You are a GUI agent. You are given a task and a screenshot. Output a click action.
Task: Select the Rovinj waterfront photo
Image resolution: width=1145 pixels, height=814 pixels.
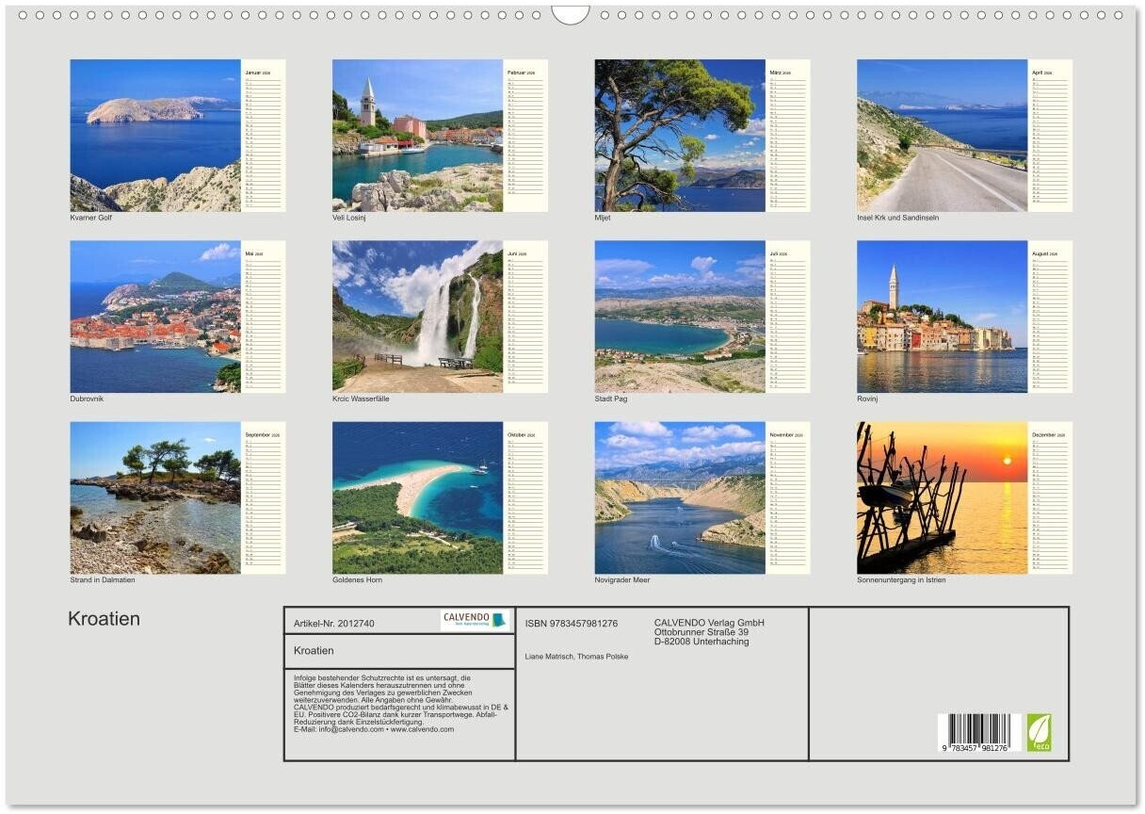942,317
